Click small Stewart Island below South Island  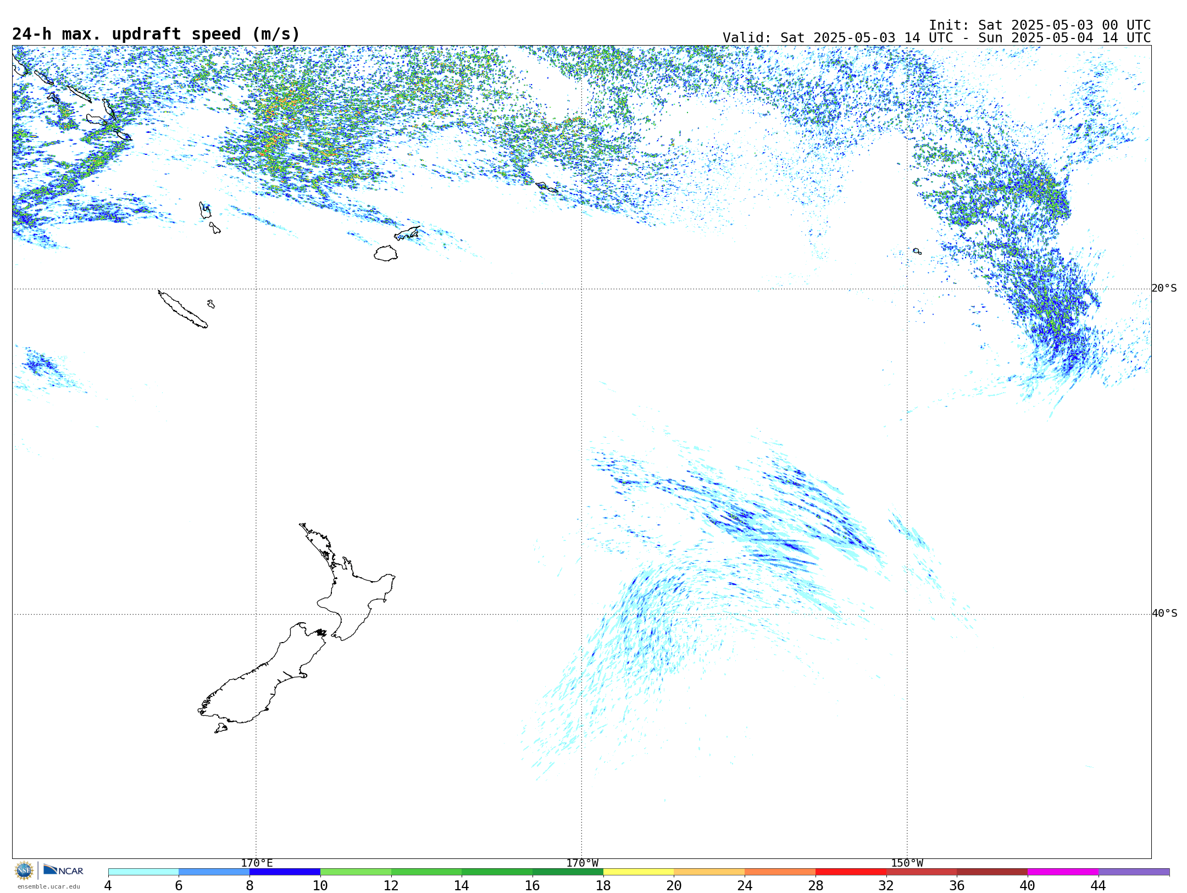221,728
